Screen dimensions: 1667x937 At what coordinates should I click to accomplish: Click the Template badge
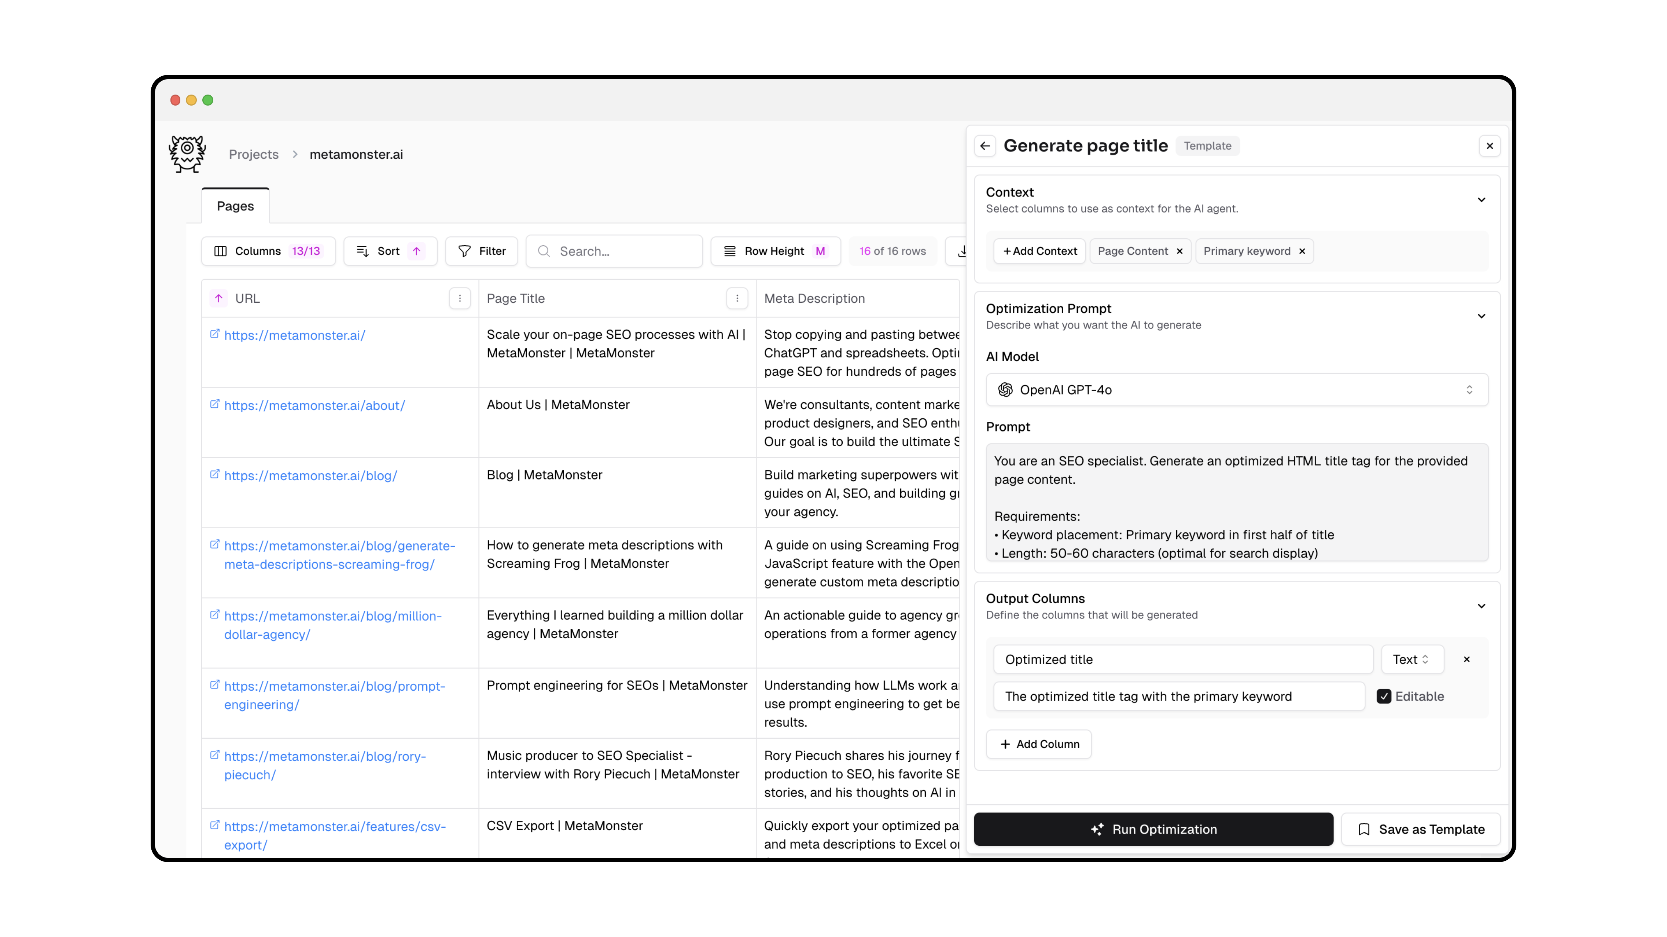[1207, 146]
